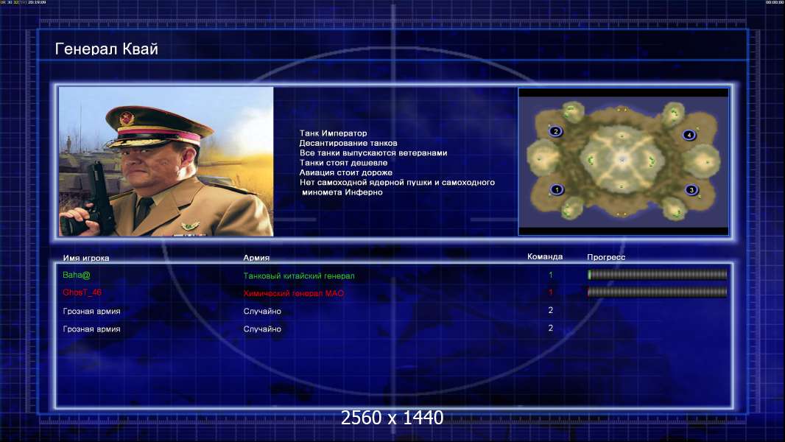Screen dimensions: 785x442
Task: Select player name 'GhosT_46'
Action: 82,292
